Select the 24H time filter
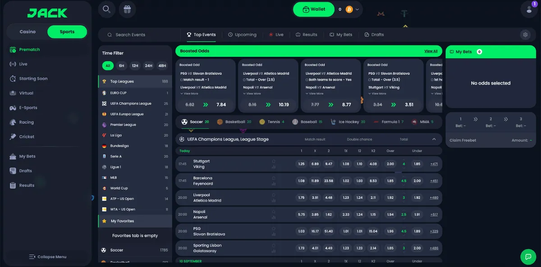The height and width of the screenshot is (267, 541). (x=149, y=66)
